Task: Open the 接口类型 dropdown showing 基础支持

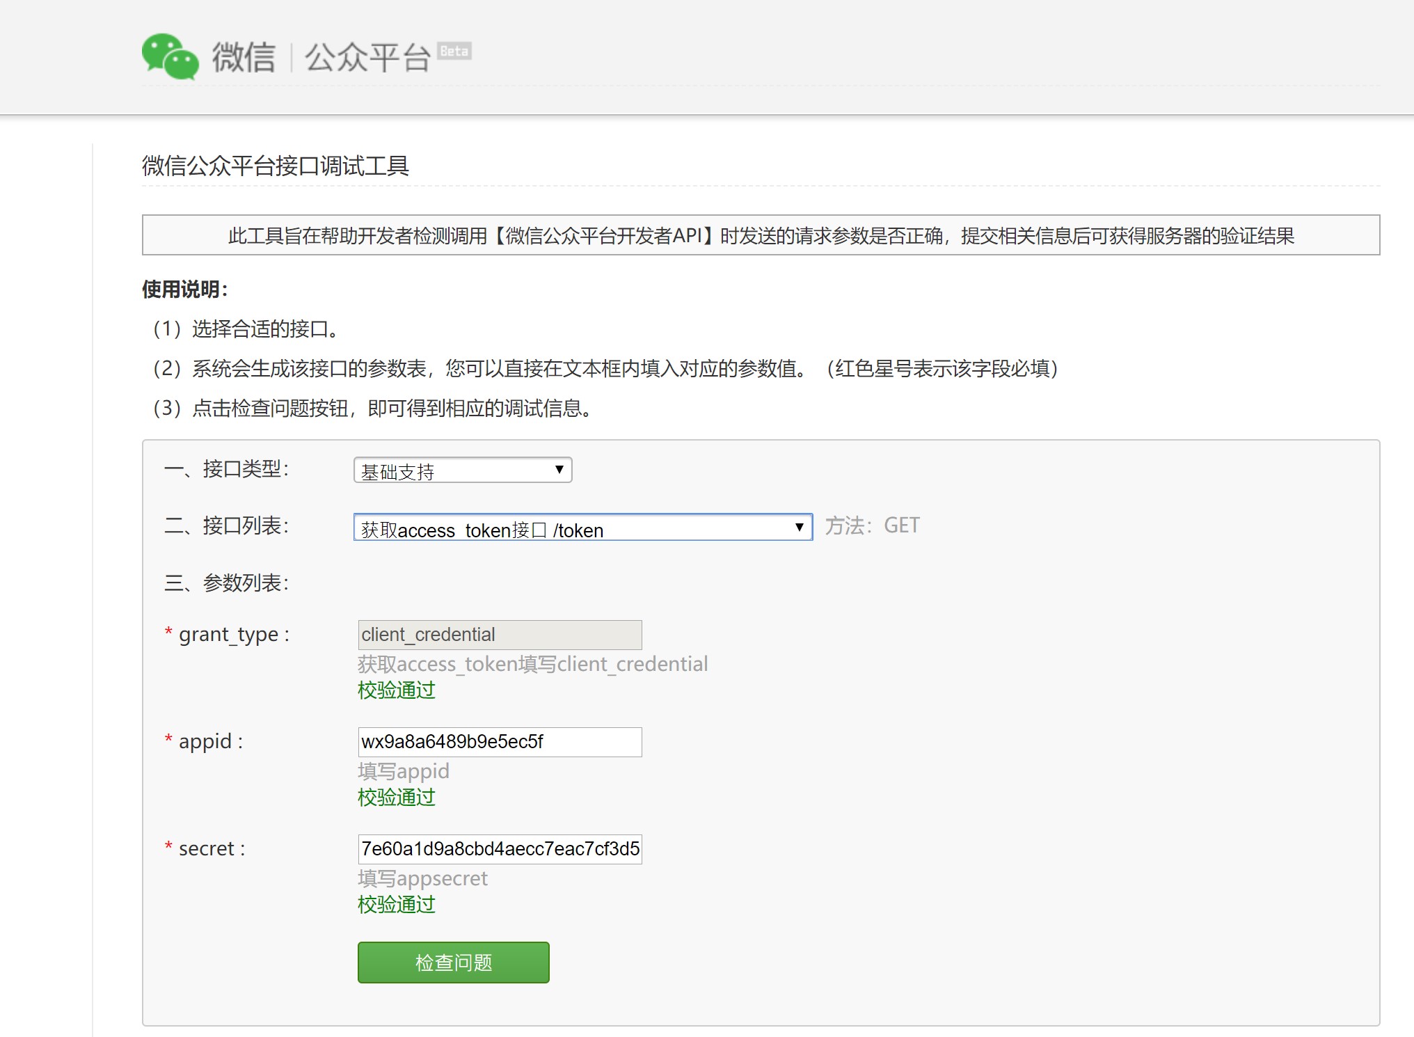Action: point(463,470)
